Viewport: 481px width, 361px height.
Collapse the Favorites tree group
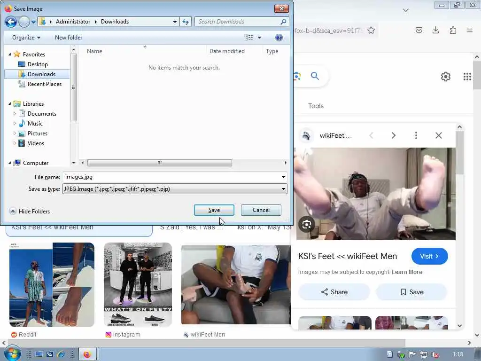pos(10,55)
